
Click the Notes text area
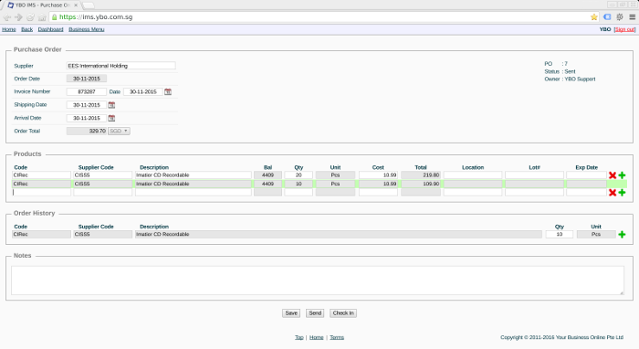click(x=318, y=280)
